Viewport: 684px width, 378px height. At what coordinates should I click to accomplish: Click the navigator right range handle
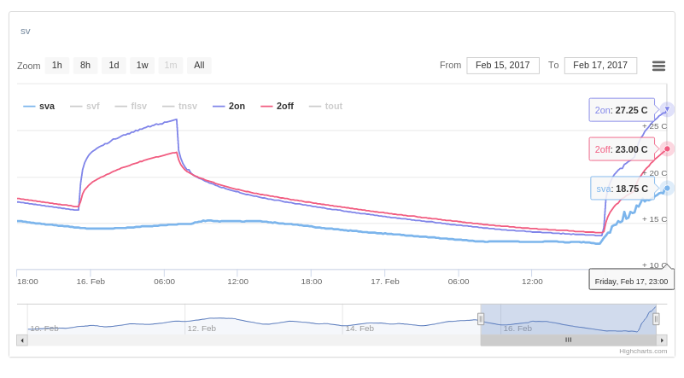(x=656, y=319)
